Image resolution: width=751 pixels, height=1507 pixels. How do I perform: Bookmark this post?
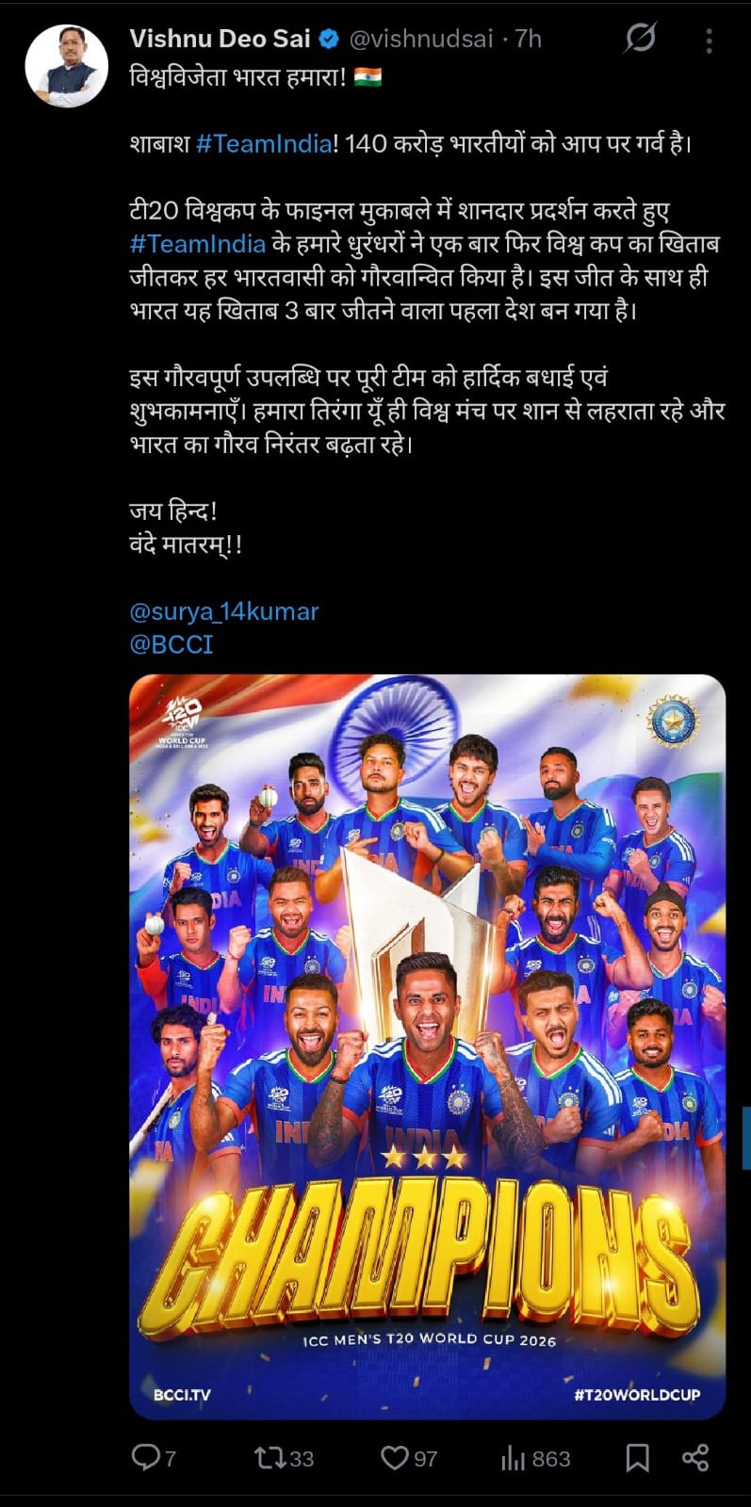(637, 1458)
